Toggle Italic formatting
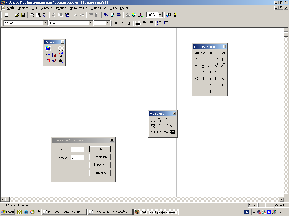 pyautogui.click(x=122, y=23)
